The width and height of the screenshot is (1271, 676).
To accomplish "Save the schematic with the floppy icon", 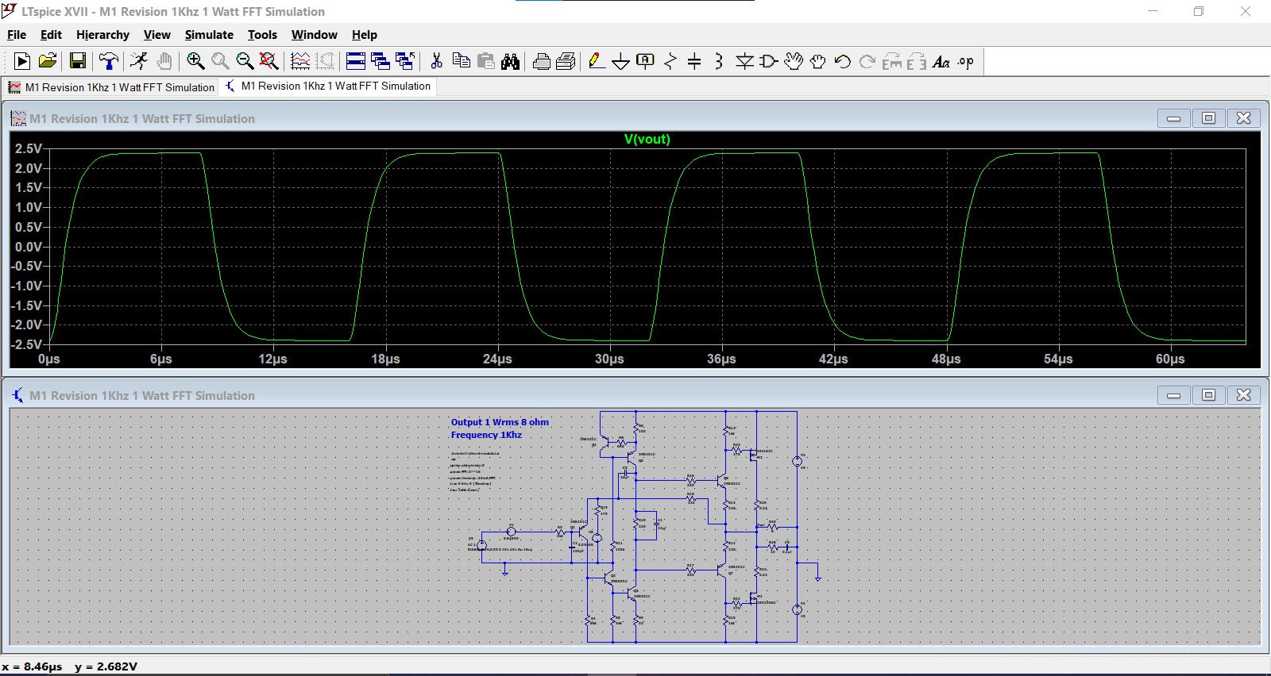I will click(78, 61).
